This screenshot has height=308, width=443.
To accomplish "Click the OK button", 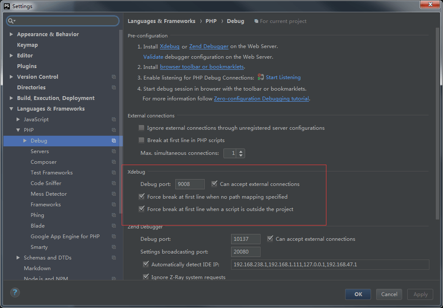I will 358,294.
